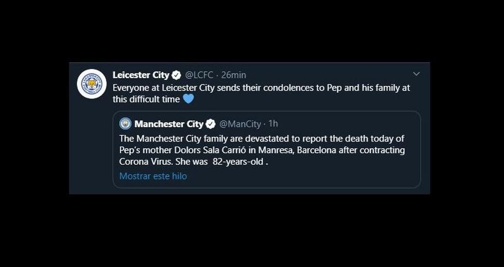This screenshot has height=267, width=504.
Task: Click the Leicester City fox crest avatar
Action: [x=92, y=83]
